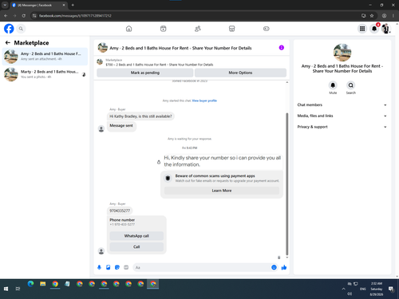399x299 pixels.
Task: Bookmark this page with the star icon
Action: tap(372, 16)
